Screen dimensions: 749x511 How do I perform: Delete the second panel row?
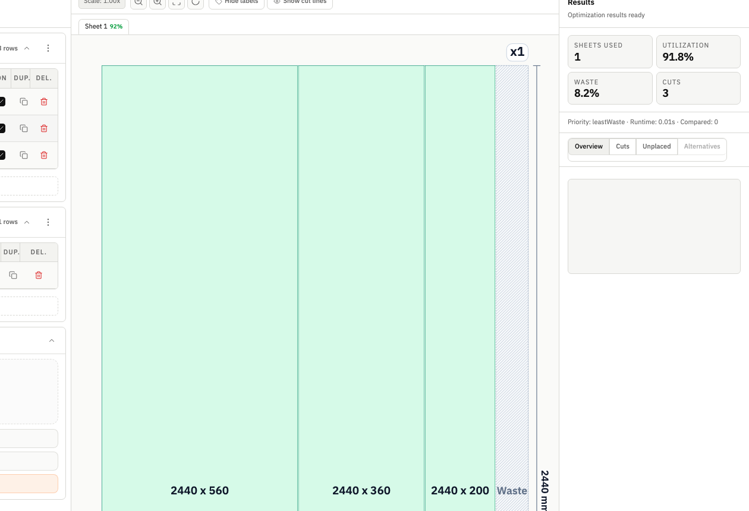coord(43,128)
